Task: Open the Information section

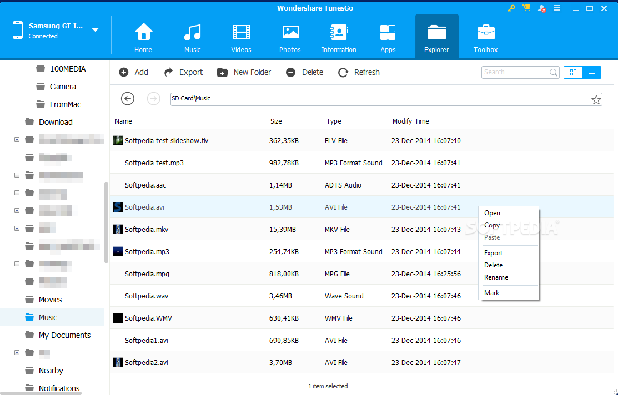Action: pyautogui.click(x=339, y=38)
